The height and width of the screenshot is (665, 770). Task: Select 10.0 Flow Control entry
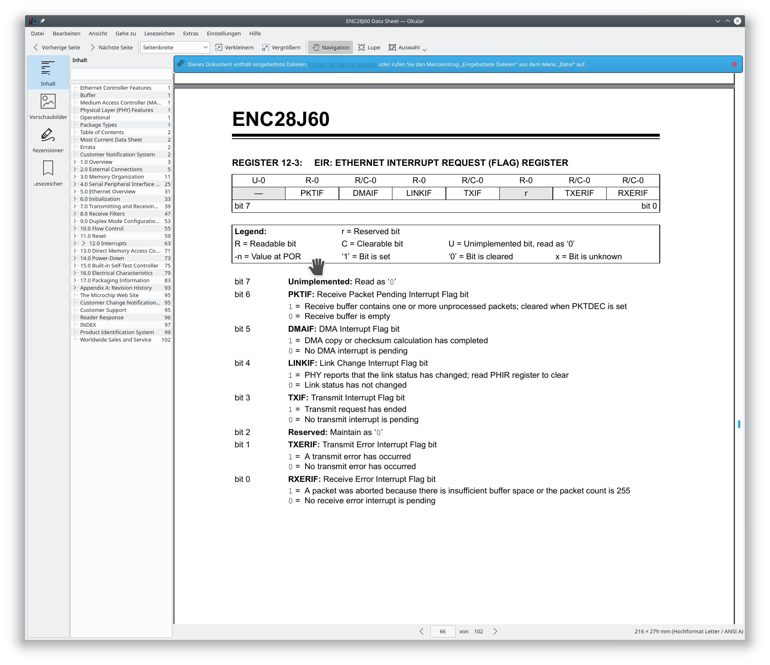click(x=121, y=228)
